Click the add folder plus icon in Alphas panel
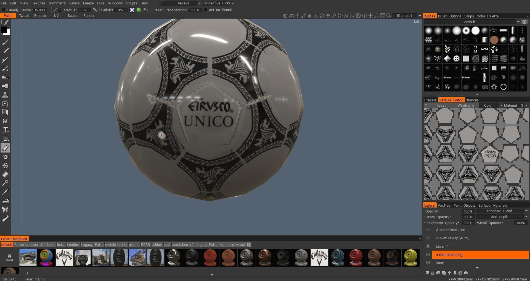This screenshot has height=281, width=530. 524,22
